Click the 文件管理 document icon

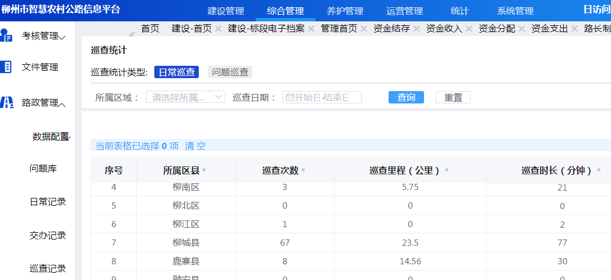click(7, 67)
